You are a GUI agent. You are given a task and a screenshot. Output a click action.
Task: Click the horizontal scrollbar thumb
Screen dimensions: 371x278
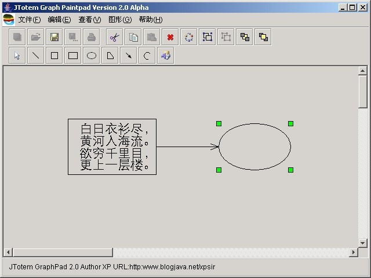[63, 253]
